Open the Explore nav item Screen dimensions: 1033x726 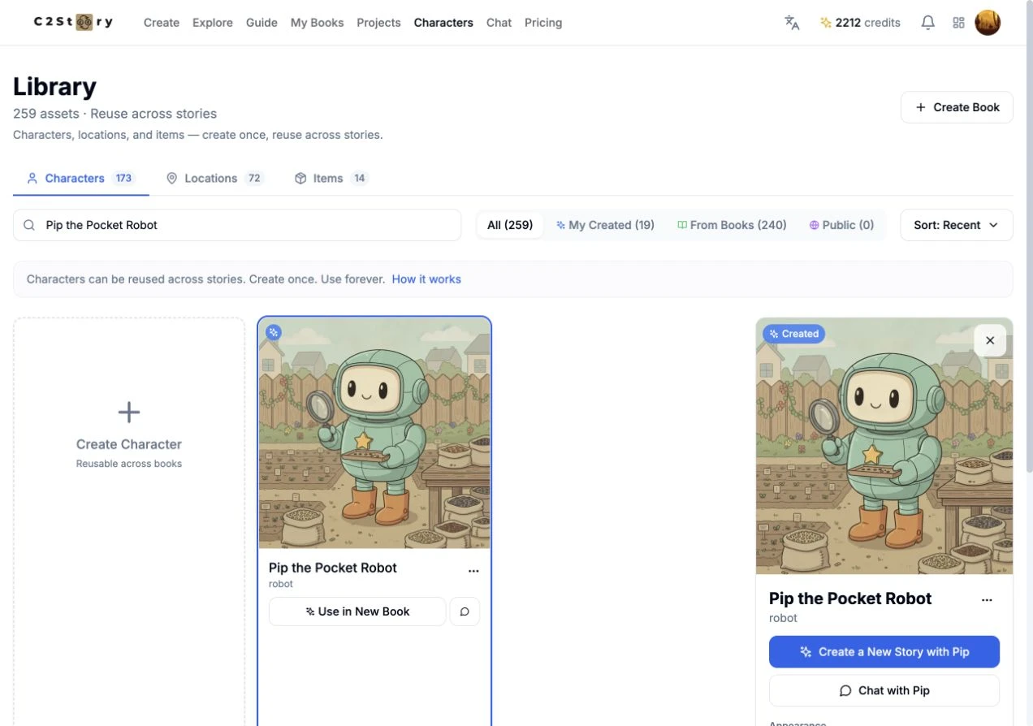coord(213,23)
